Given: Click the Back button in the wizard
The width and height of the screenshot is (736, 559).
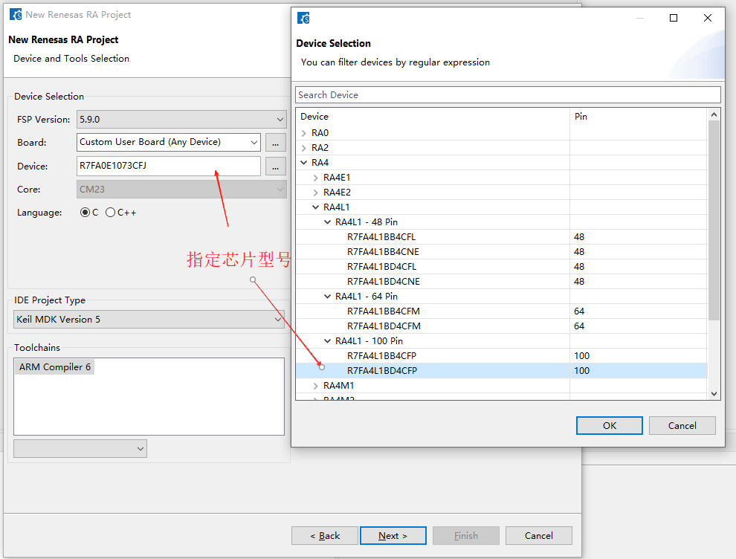Looking at the screenshot, I should point(325,535).
